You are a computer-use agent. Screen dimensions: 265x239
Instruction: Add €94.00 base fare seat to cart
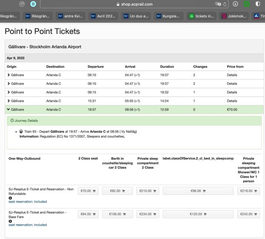coord(88,214)
